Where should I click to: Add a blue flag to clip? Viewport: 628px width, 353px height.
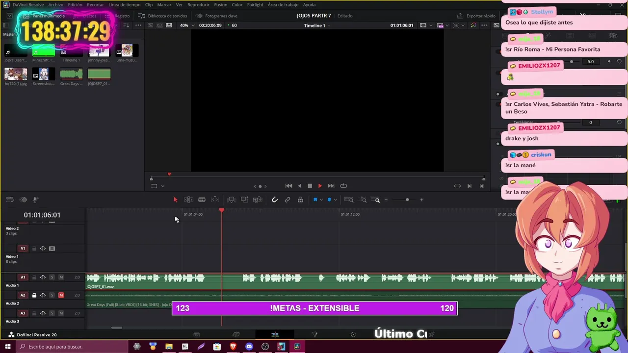tap(315, 200)
